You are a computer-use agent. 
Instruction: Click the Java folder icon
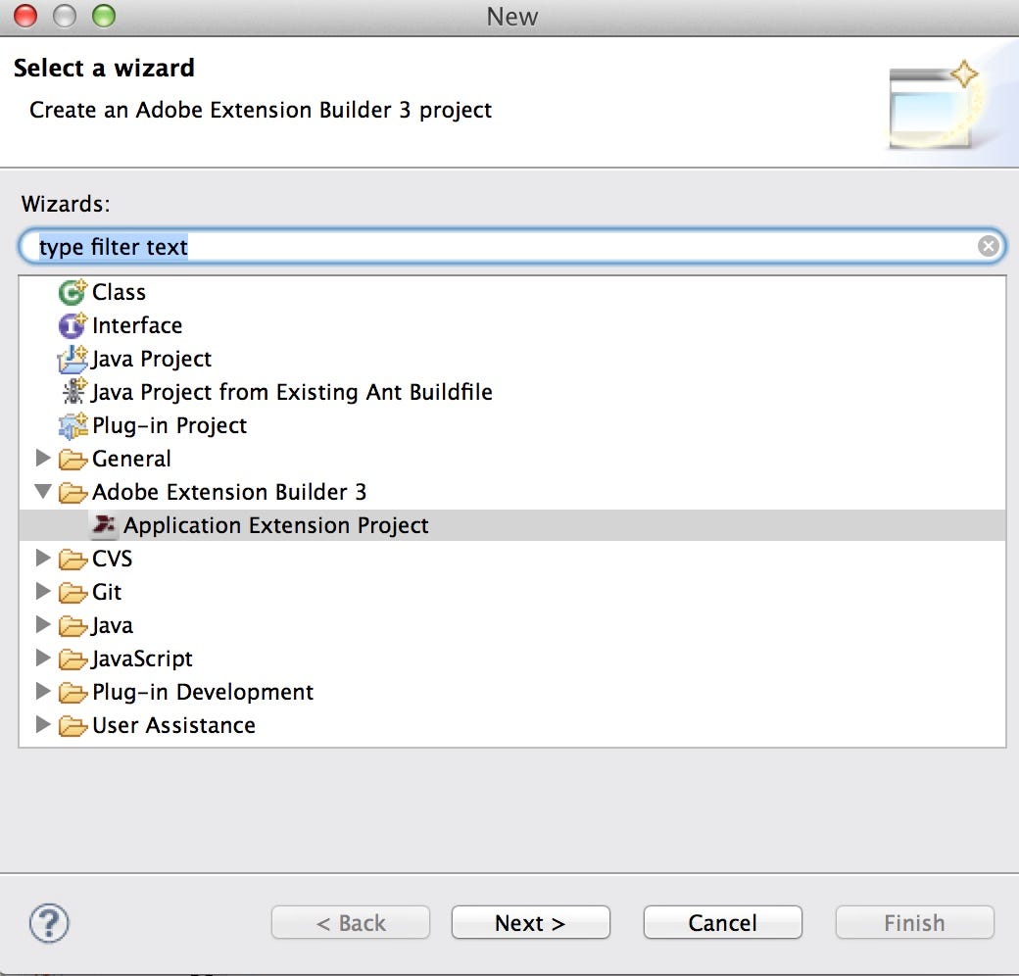pos(73,626)
